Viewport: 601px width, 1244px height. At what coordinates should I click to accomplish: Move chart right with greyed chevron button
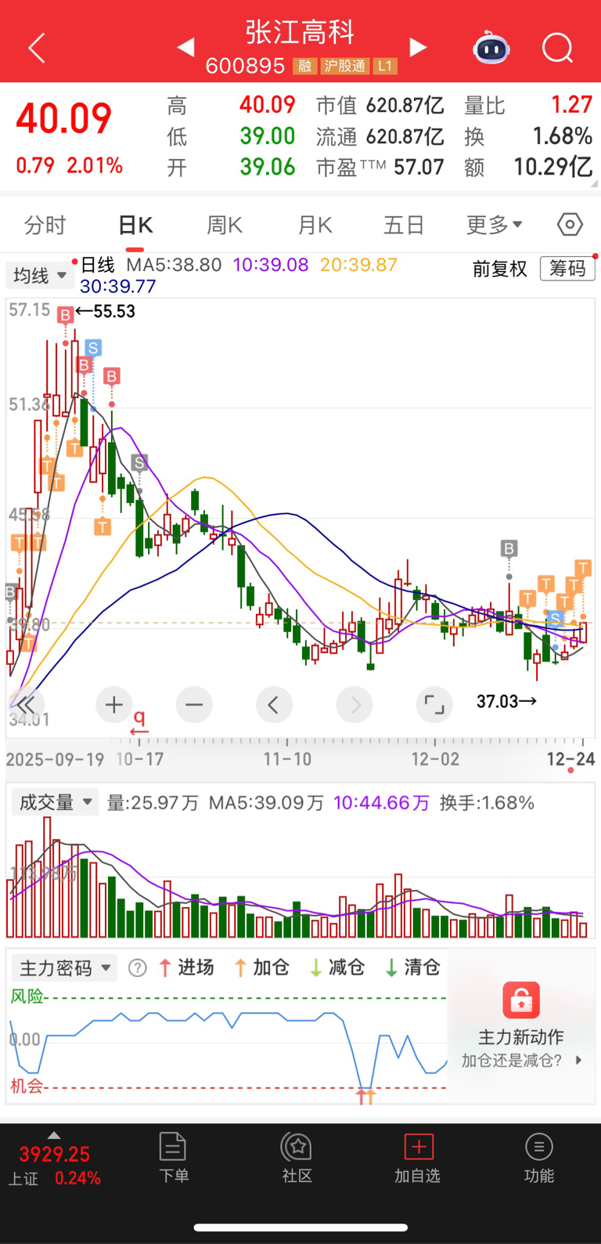pos(354,704)
